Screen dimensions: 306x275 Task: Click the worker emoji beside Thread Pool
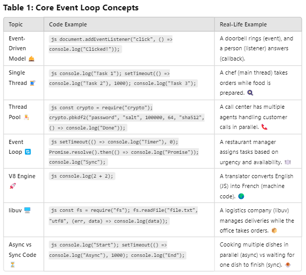click(26, 117)
